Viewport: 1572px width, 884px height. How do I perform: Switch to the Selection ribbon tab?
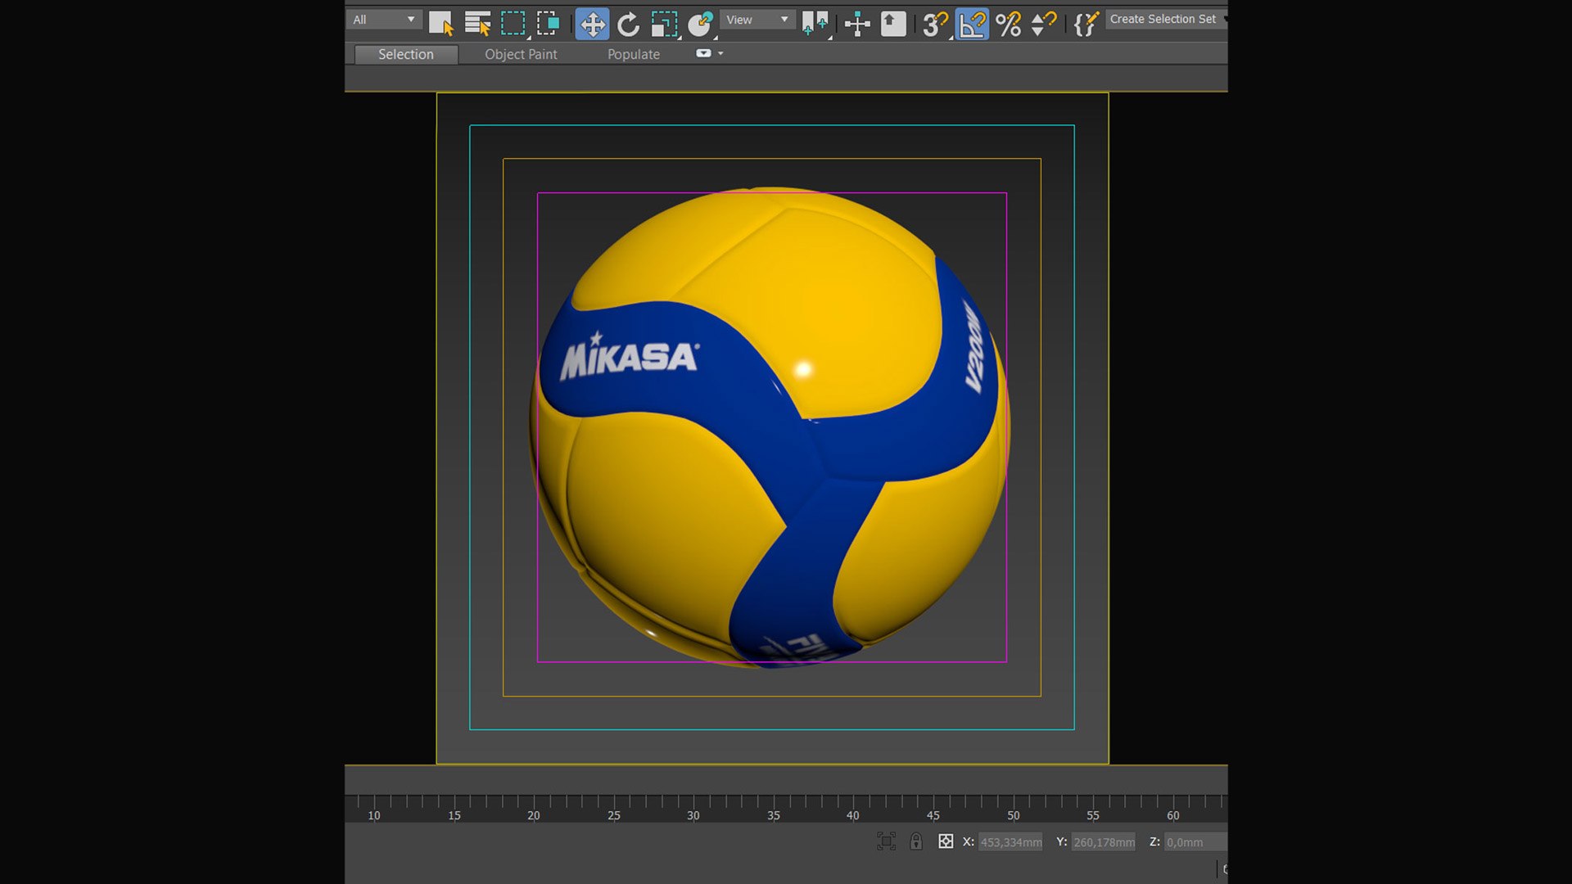coord(406,54)
